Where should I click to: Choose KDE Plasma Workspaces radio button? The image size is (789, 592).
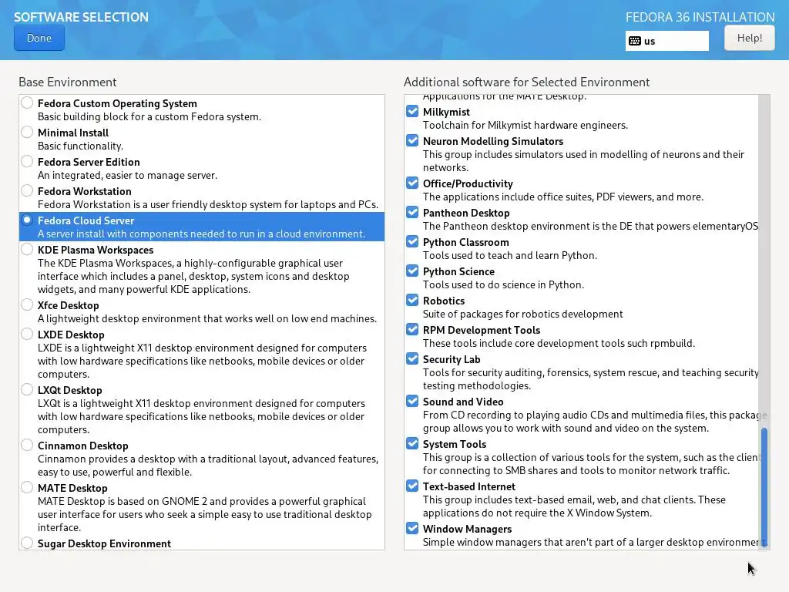[x=27, y=249]
